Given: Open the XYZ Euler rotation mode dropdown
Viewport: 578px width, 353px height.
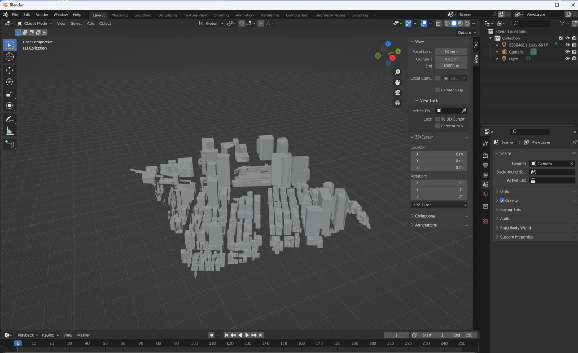Looking at the screenshot, I should [x=439, y=205].
